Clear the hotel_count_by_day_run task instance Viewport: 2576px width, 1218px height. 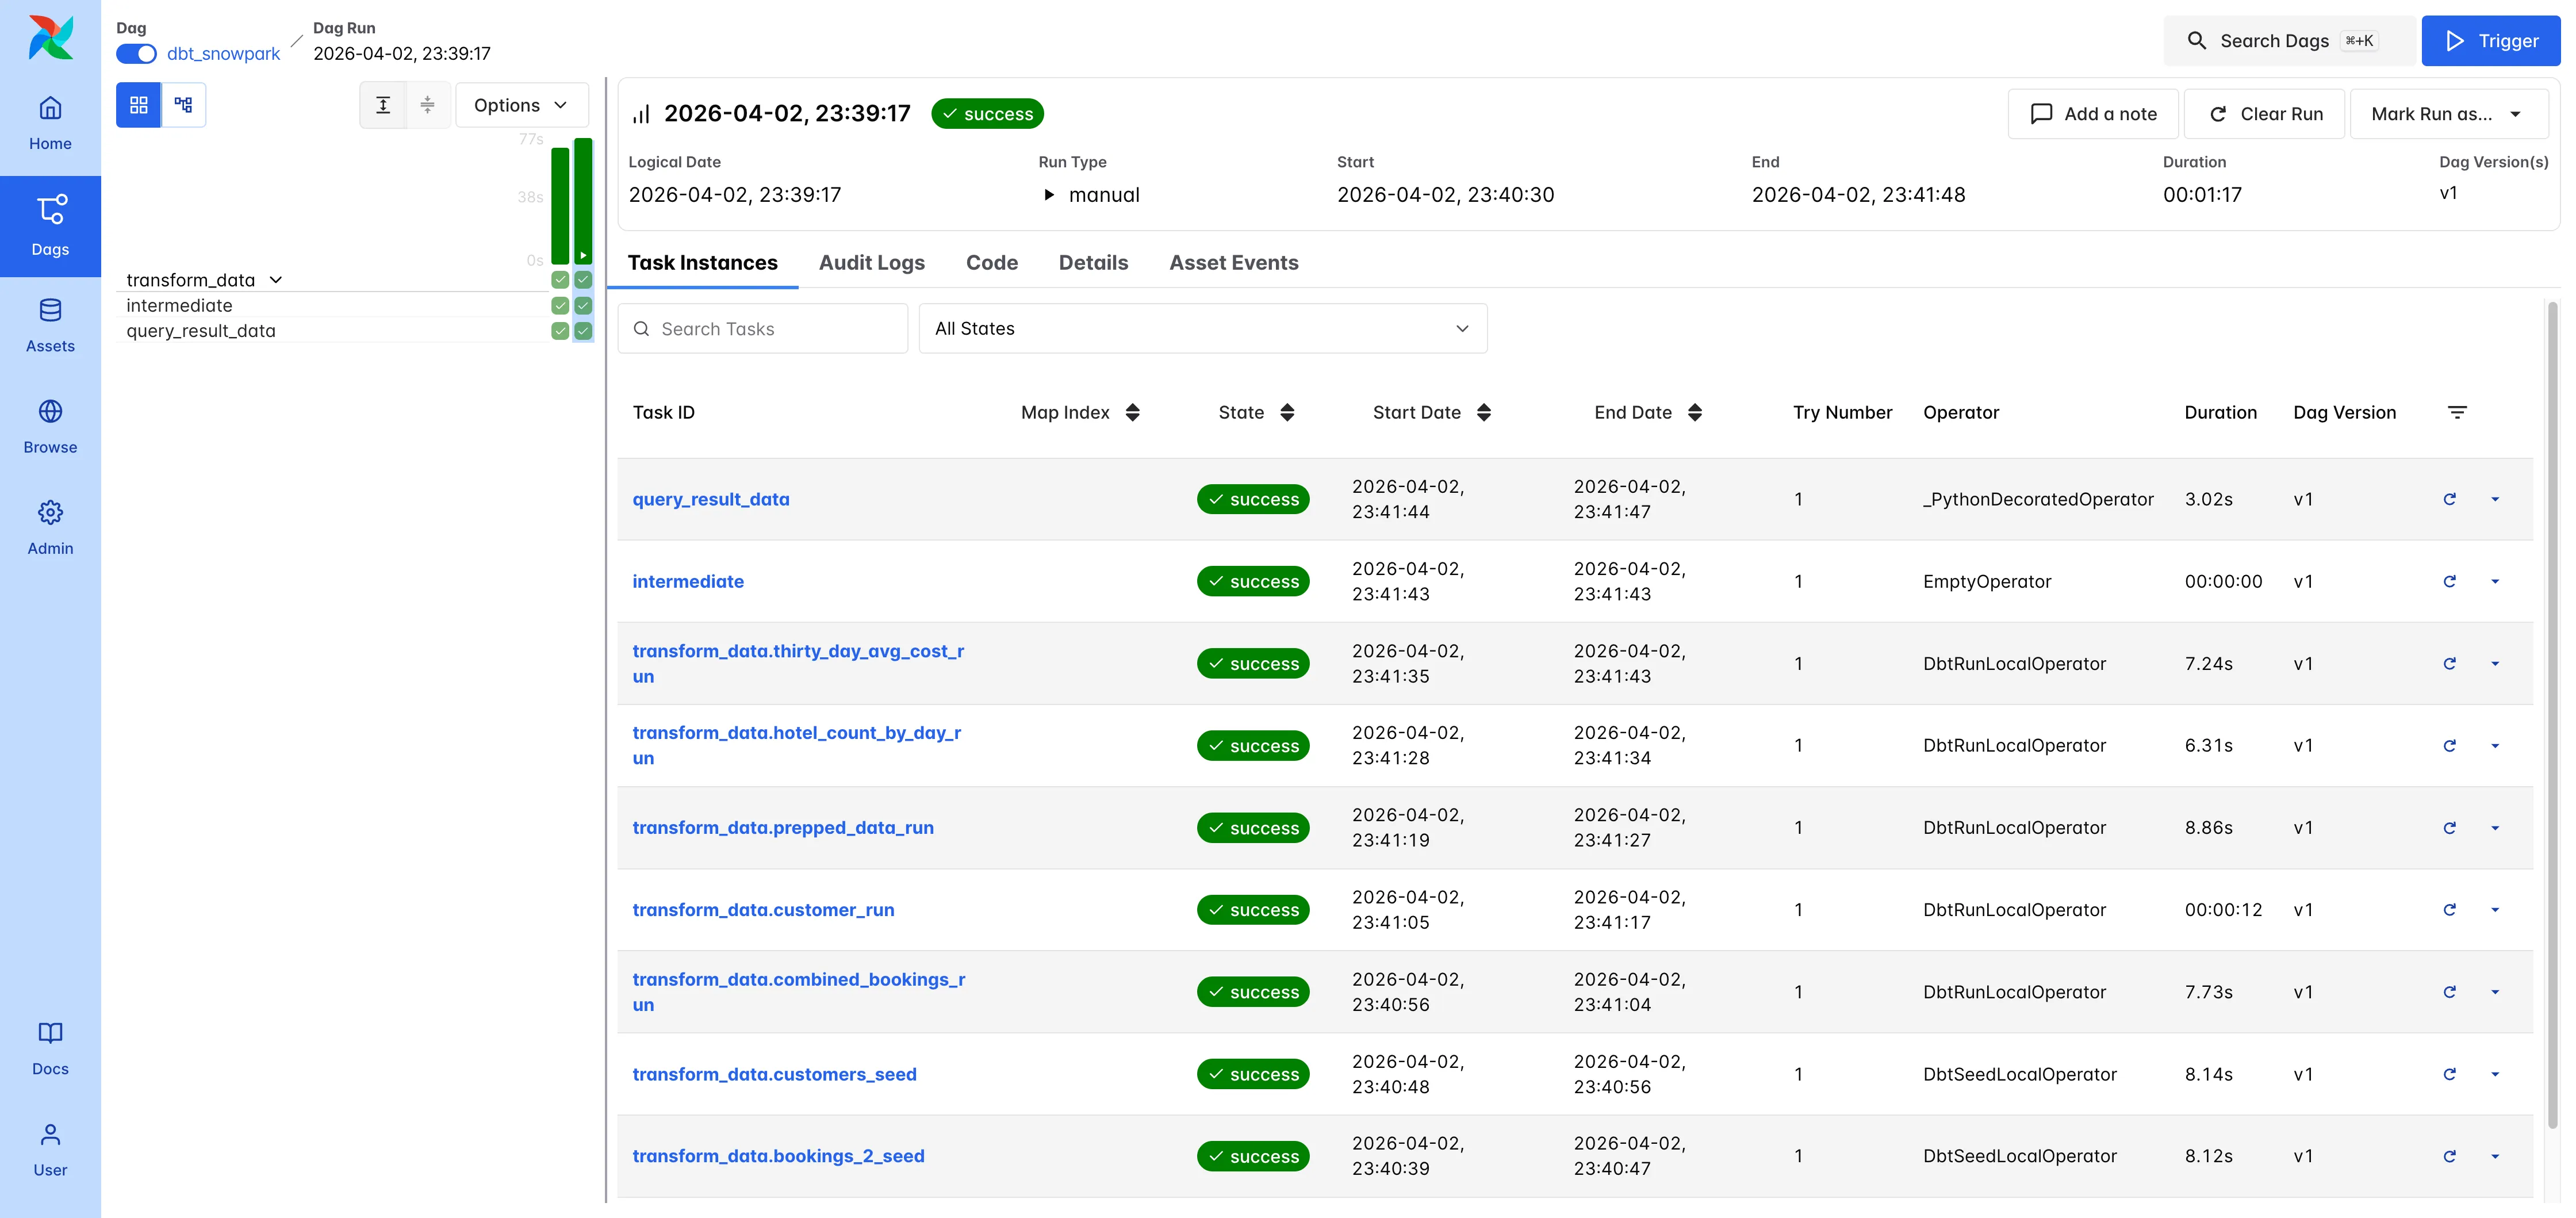pos(2449,745)
